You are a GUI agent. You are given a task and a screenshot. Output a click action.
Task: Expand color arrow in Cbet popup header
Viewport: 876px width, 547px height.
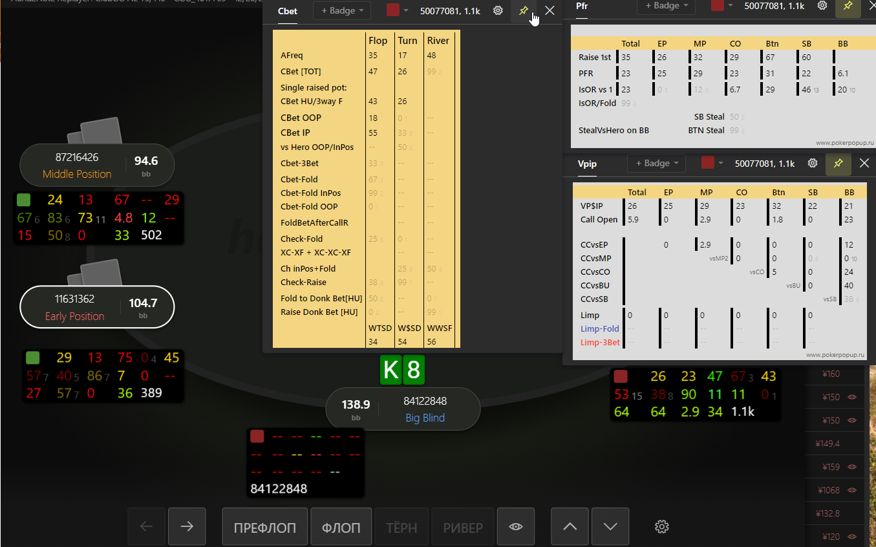pos(406,10)
